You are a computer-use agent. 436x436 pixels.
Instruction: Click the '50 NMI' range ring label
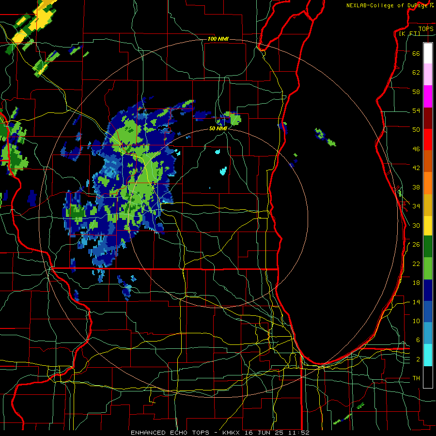pyautogui.click(x=218, y=128)
